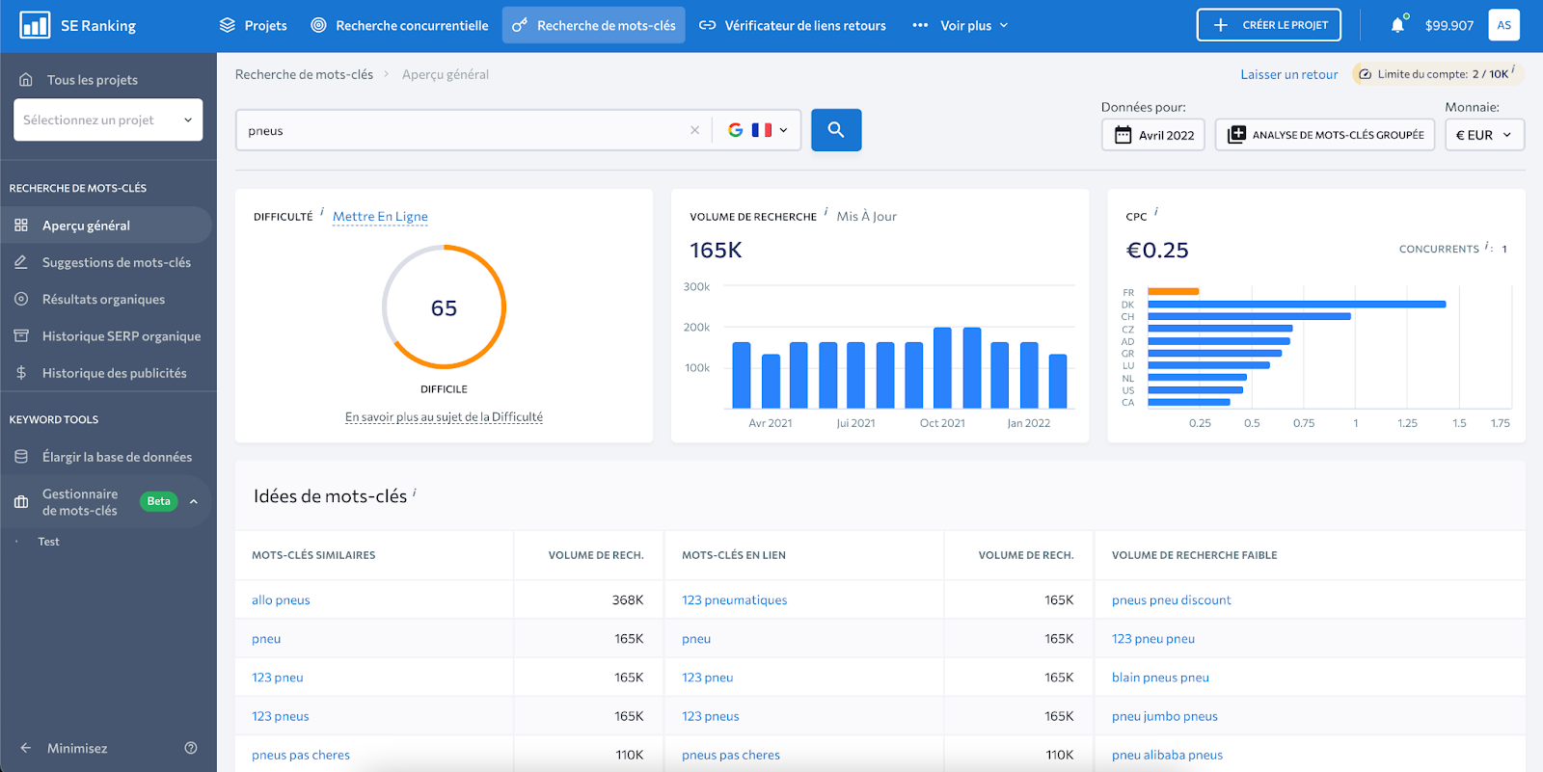Open pneu jumbo pneus keyword
Image resolution: width=1543 pixels, height=772 pixels.
pos(1164,716)
